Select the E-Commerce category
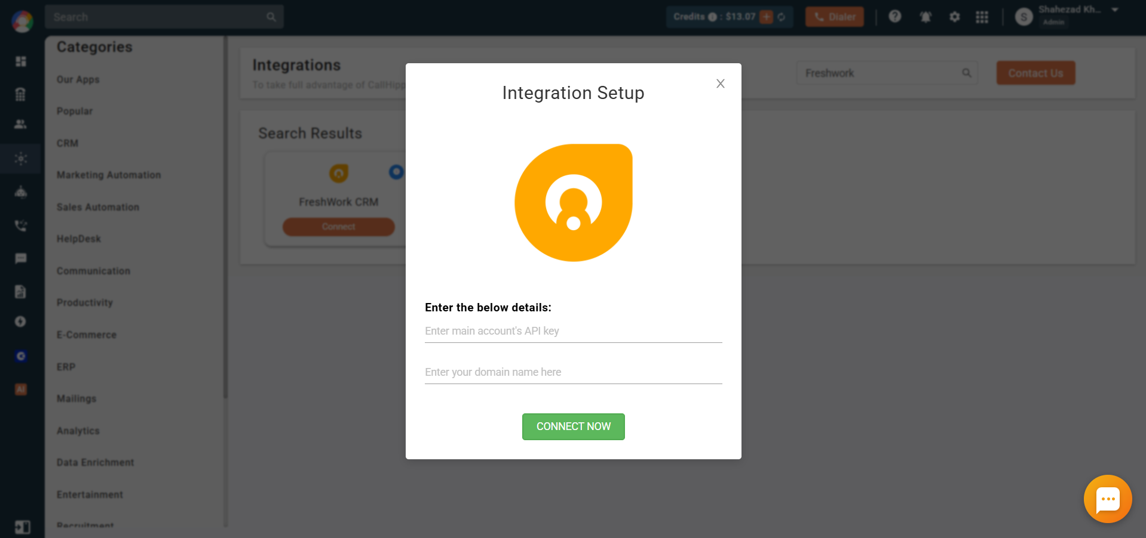 tap(87, 335)
